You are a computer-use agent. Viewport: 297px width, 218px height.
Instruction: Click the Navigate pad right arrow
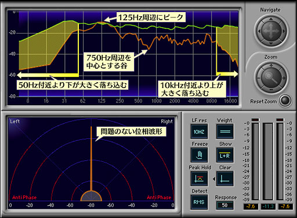pos(284,31)
